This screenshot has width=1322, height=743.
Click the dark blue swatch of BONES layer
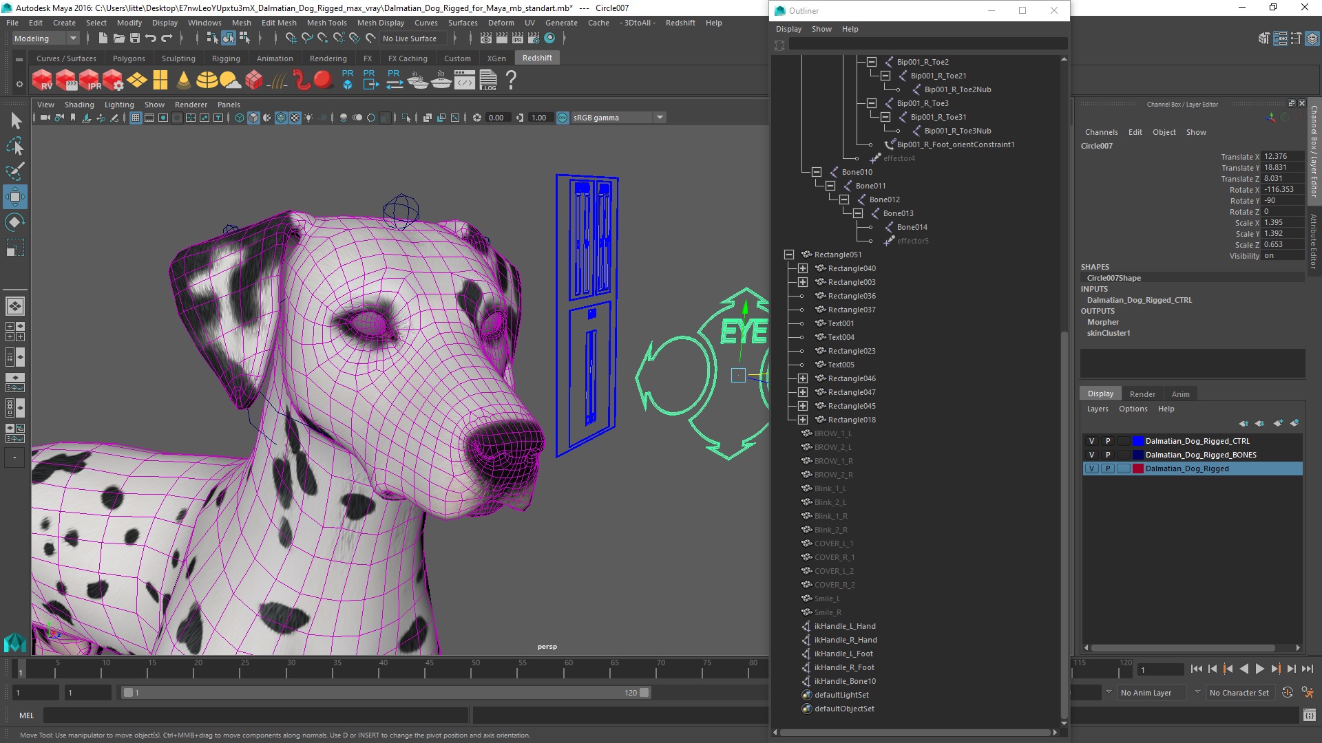click(1138, 455)
